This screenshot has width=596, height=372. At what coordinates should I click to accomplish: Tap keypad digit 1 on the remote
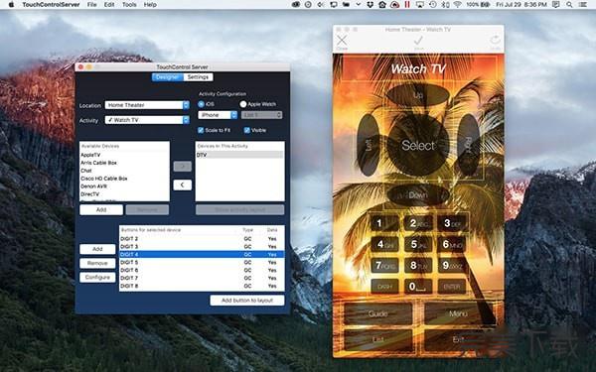[385, 223]
